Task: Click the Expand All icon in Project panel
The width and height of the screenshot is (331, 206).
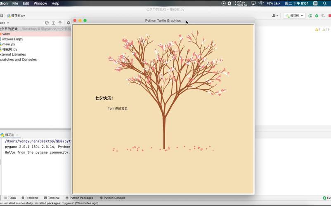Action: pyautogui.click(x=53, y=23)
